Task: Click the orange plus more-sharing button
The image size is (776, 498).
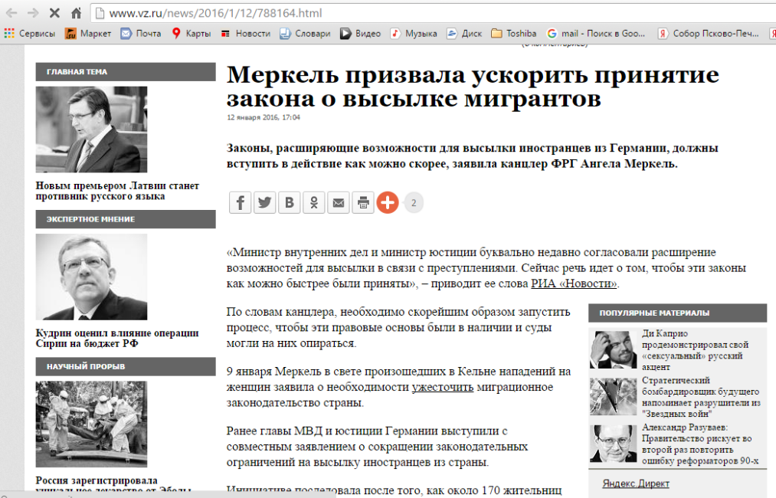Action: tap(388, 202)
